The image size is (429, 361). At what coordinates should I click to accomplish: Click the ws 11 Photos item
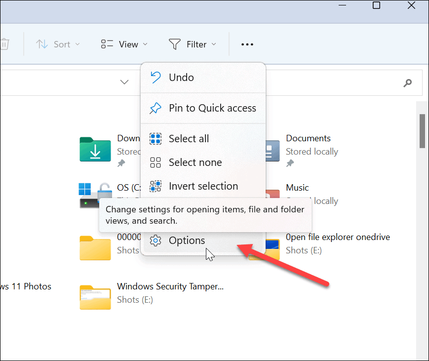pyautogui.click(x=26, y=286)
